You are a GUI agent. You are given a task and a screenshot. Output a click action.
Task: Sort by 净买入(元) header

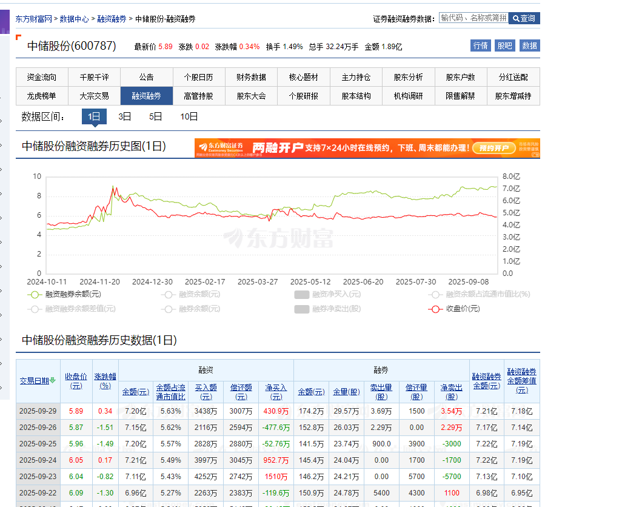(276, 392)
